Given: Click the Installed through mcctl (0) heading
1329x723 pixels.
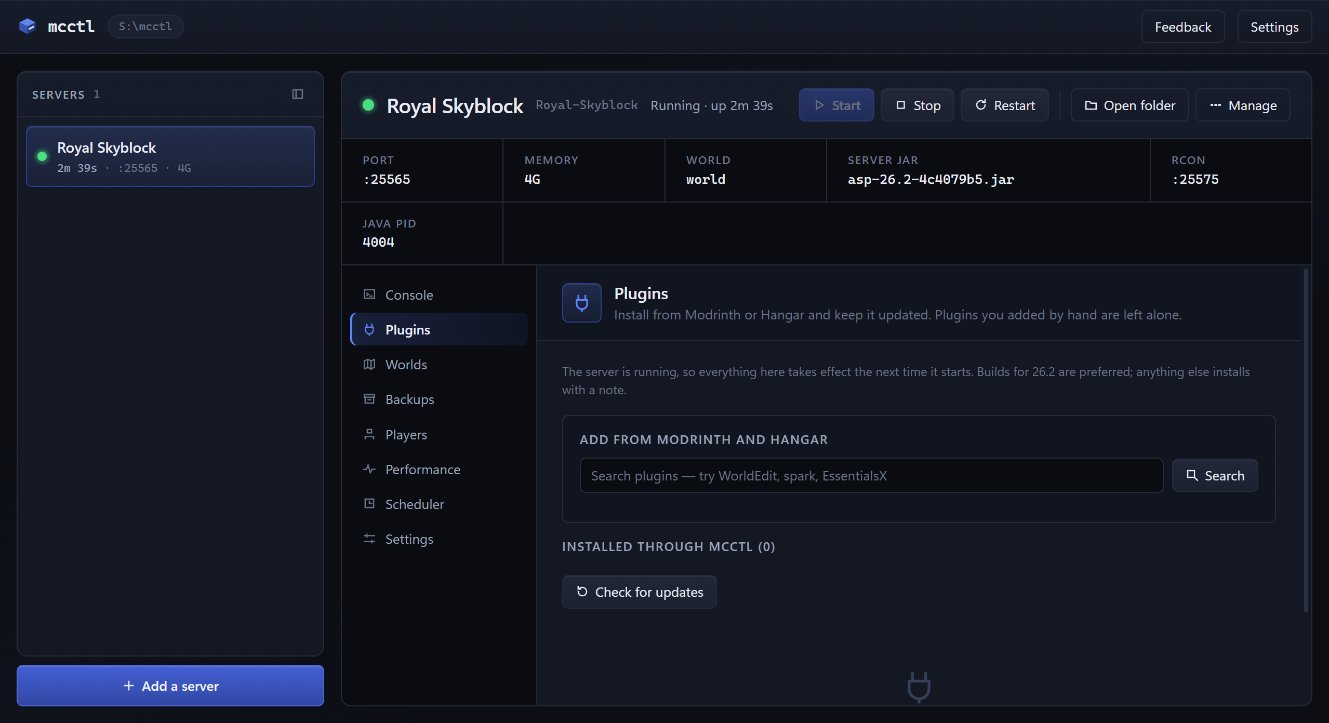Looking at the screenshot, I should tap(668, 546).
